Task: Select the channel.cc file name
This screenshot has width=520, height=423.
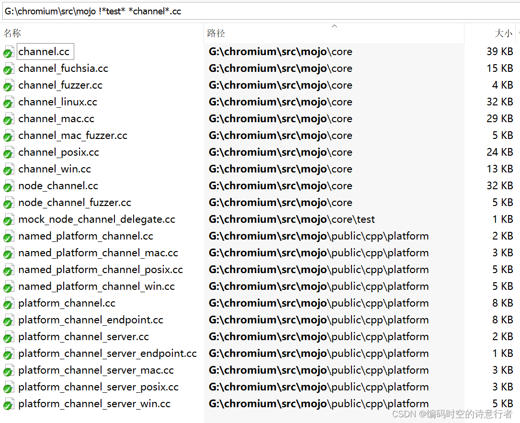Action: pos(44,51)
